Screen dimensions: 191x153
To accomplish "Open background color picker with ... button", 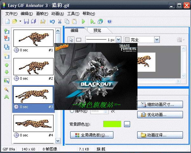I will coord(127,124).
